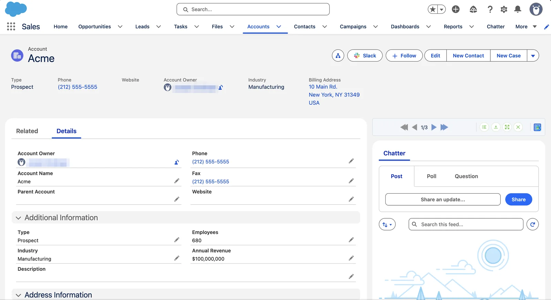The height and width of the screenshot is (300, 551).
Task: Click the global Search box
Action: pos(253,9)
